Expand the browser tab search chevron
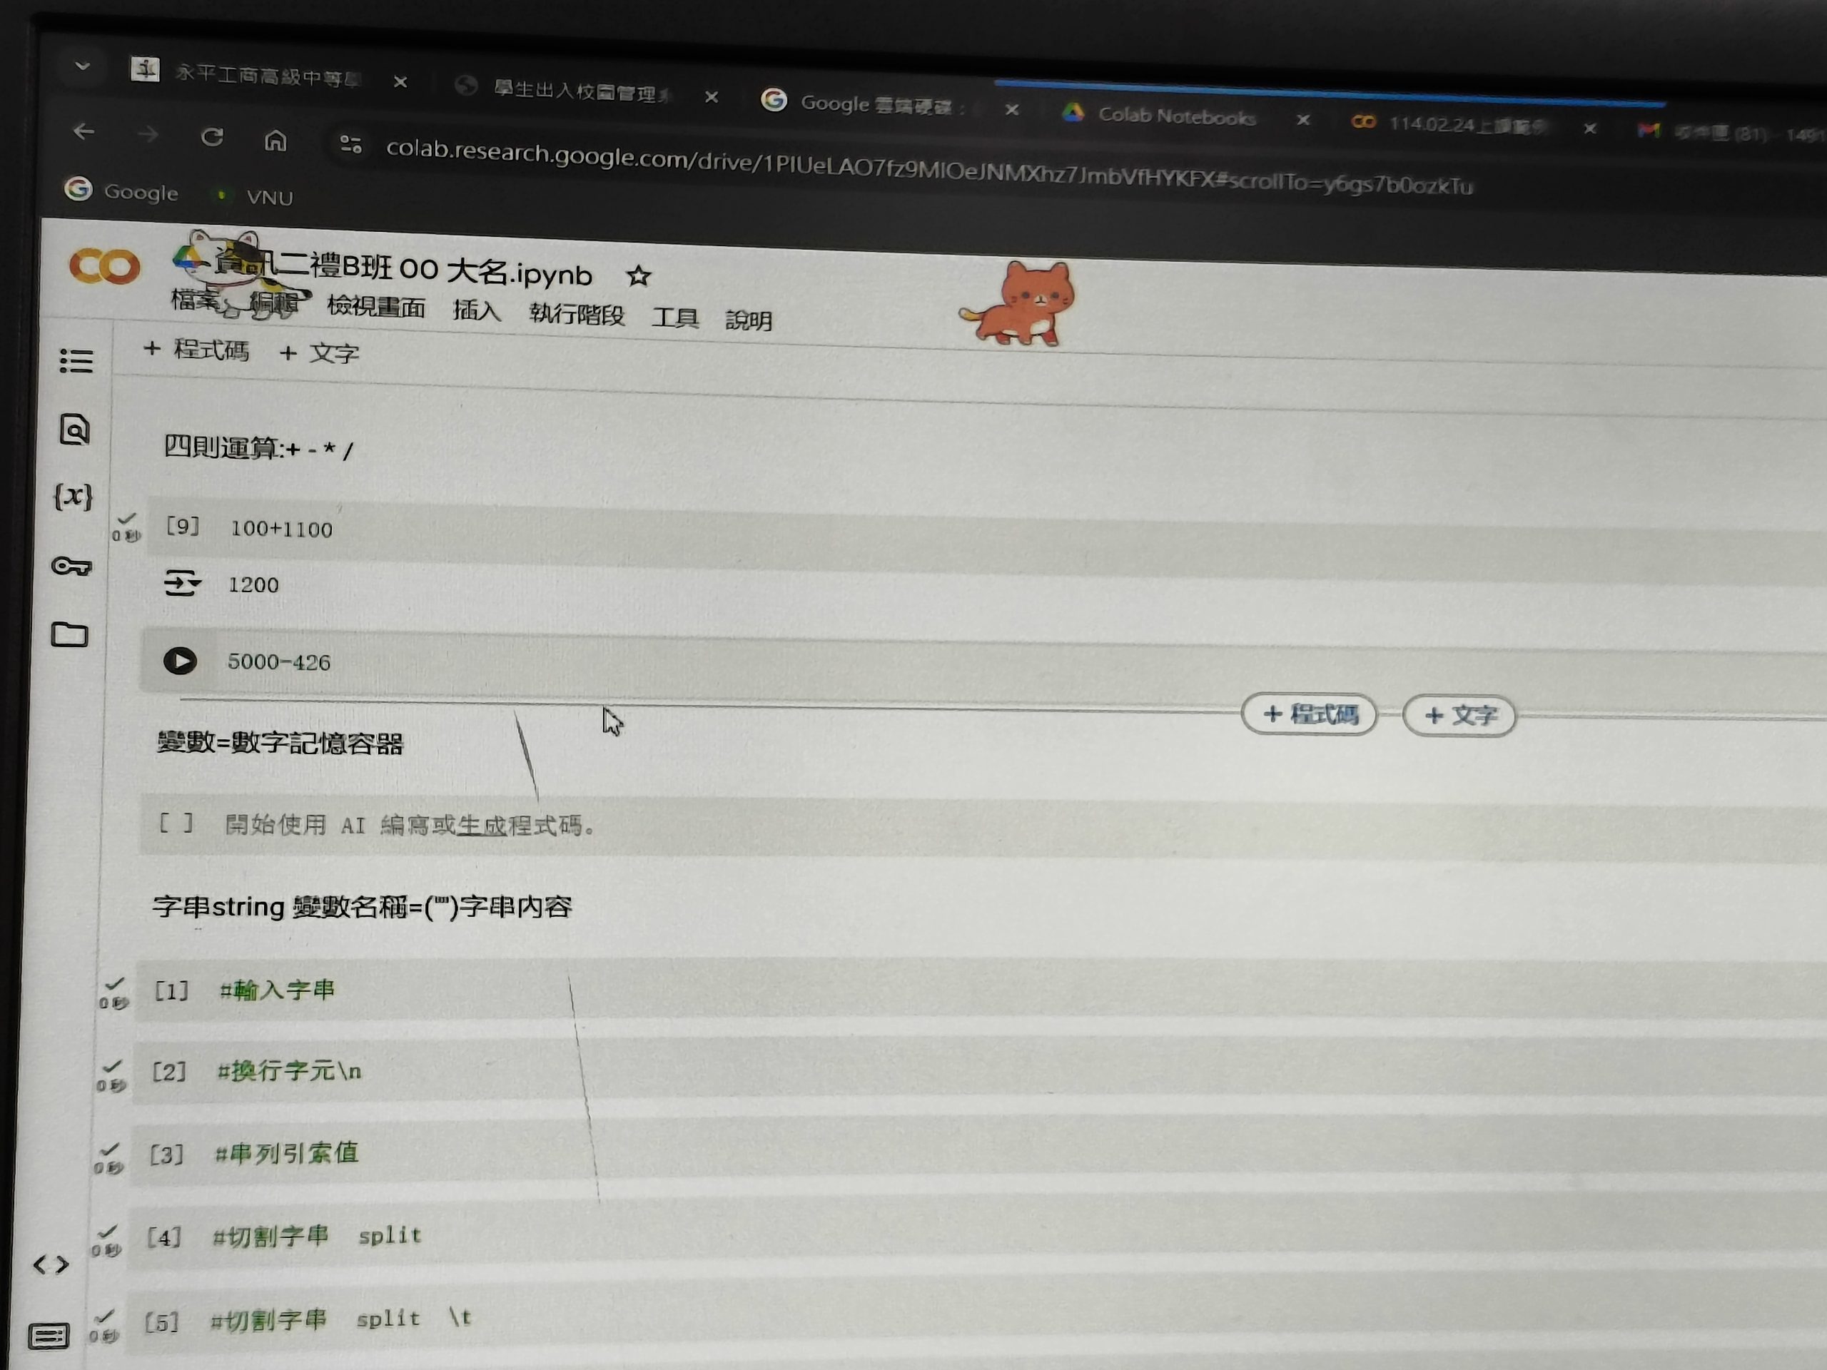Image resolution: width=1827 pixels, height=1370 pixels. coord(82,66)
